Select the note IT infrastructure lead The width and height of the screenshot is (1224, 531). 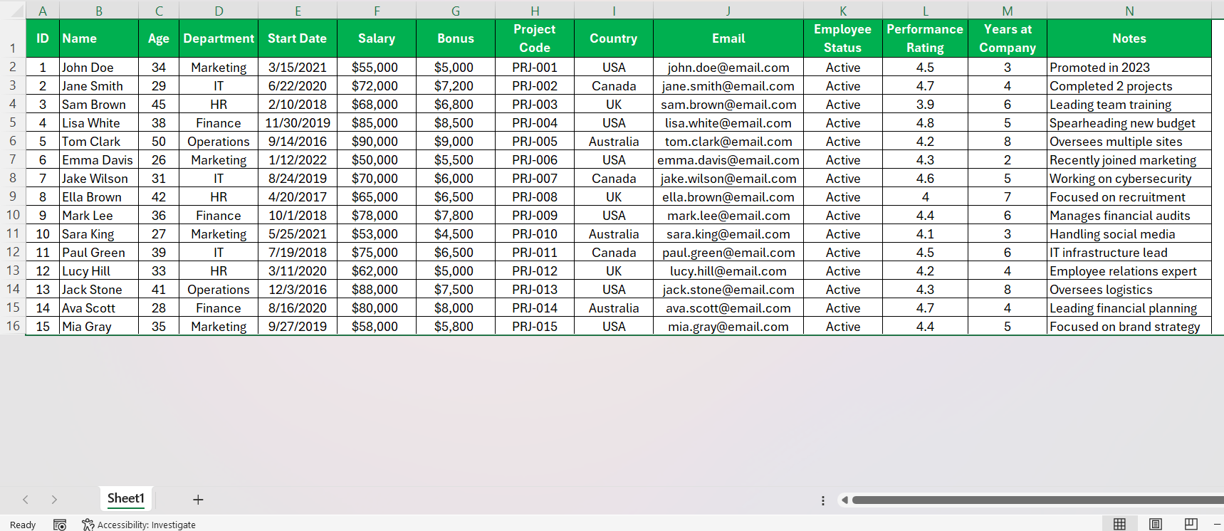click(1129, 253)
